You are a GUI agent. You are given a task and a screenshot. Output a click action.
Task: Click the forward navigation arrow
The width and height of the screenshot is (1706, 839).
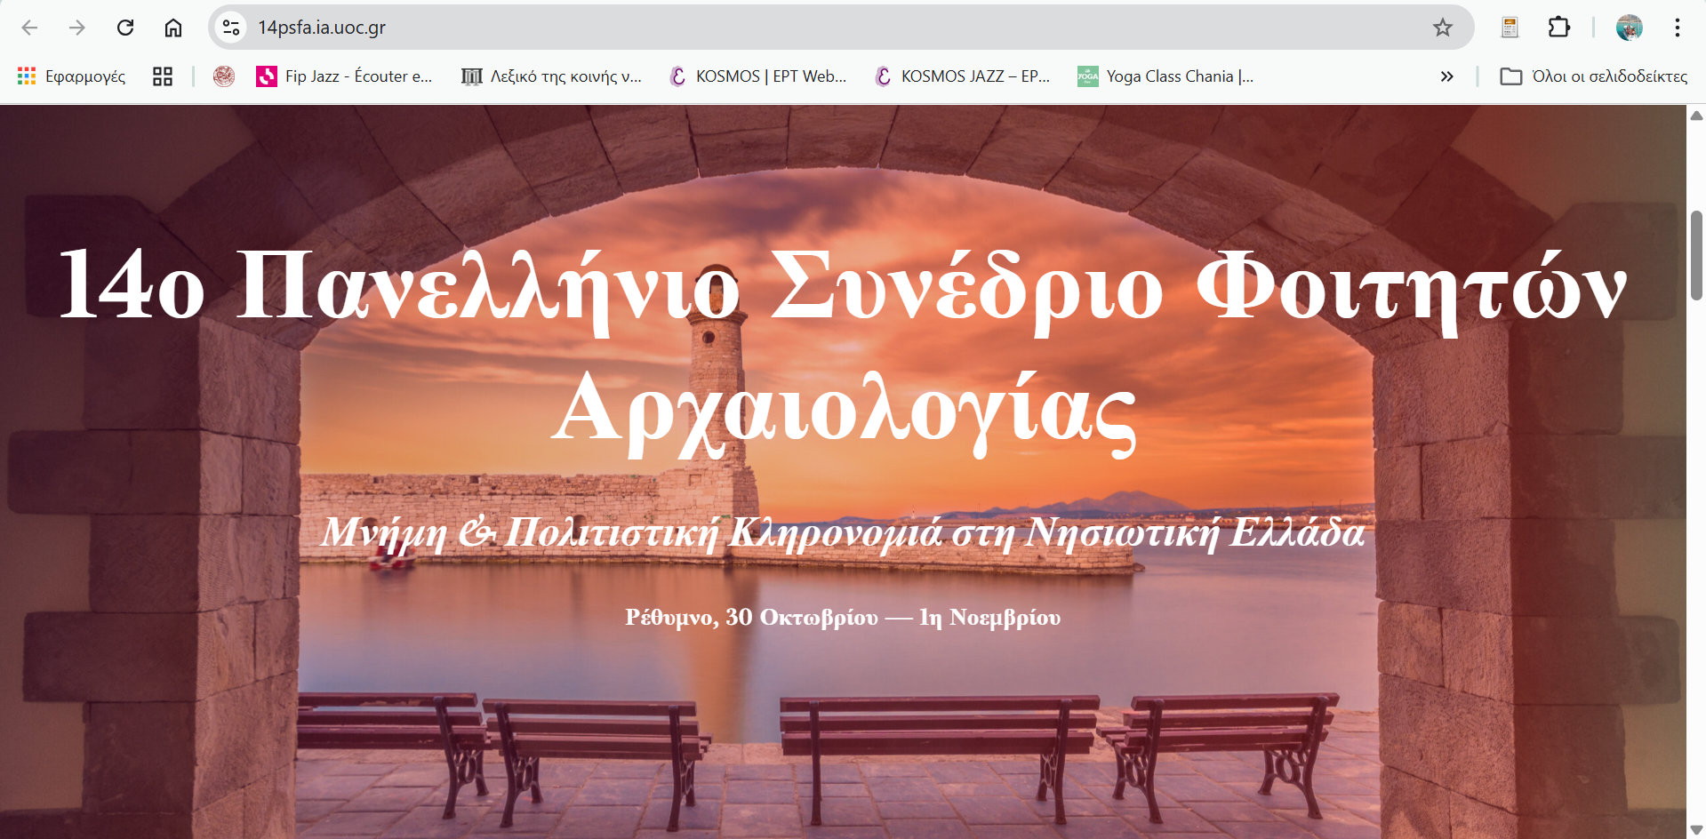pyautogui.click(x=77, y=28)
